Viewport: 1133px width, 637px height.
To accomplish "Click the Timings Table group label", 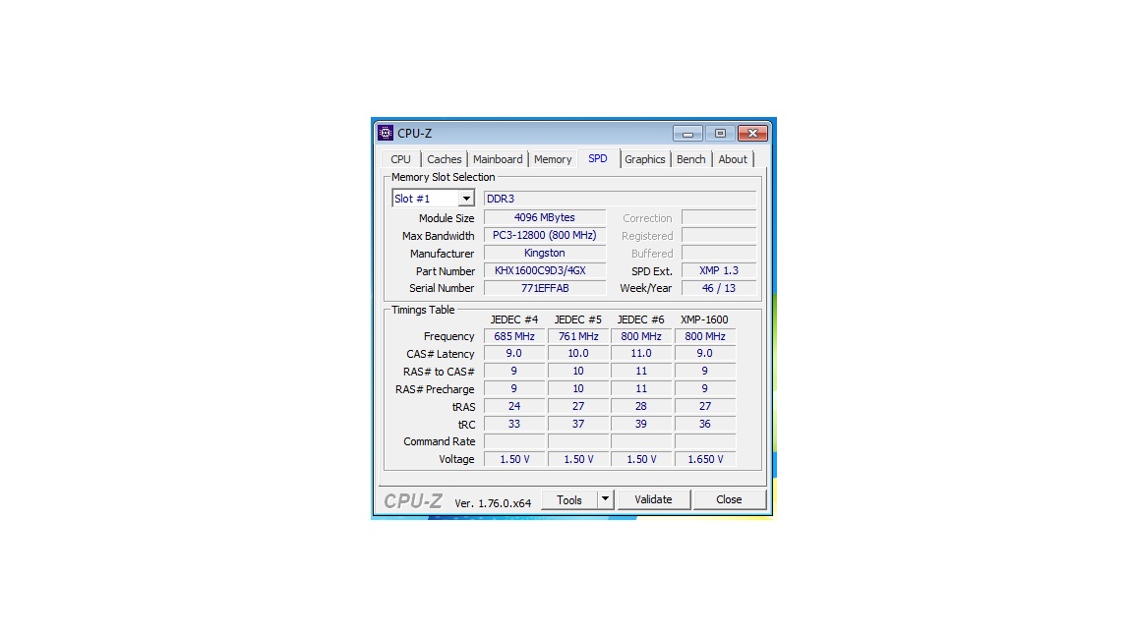I will coord(423,310).
